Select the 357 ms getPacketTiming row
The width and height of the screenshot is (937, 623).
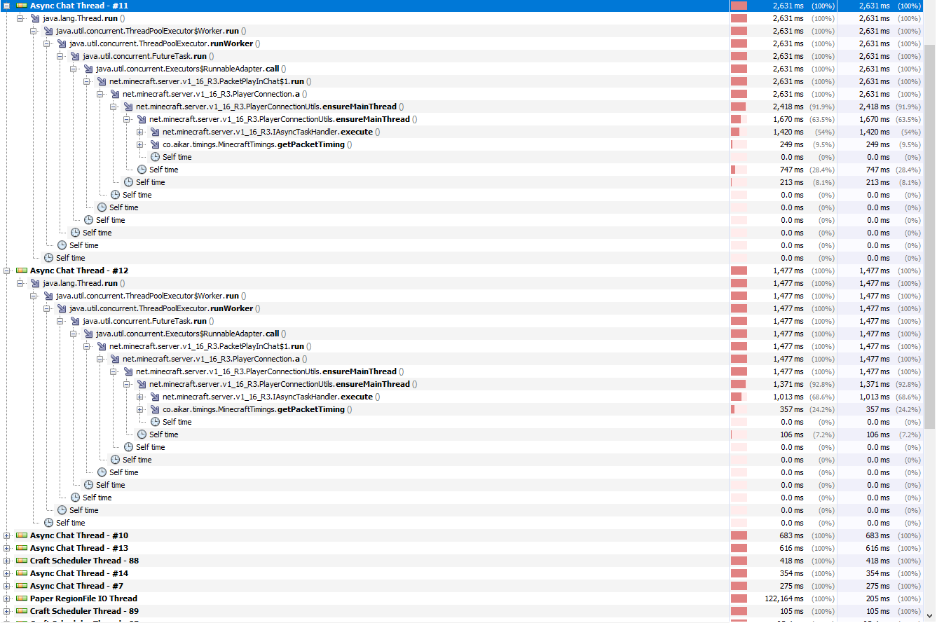tap(462, 409)
